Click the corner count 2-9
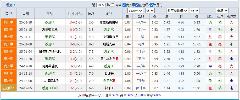 [x=91, y=81]
